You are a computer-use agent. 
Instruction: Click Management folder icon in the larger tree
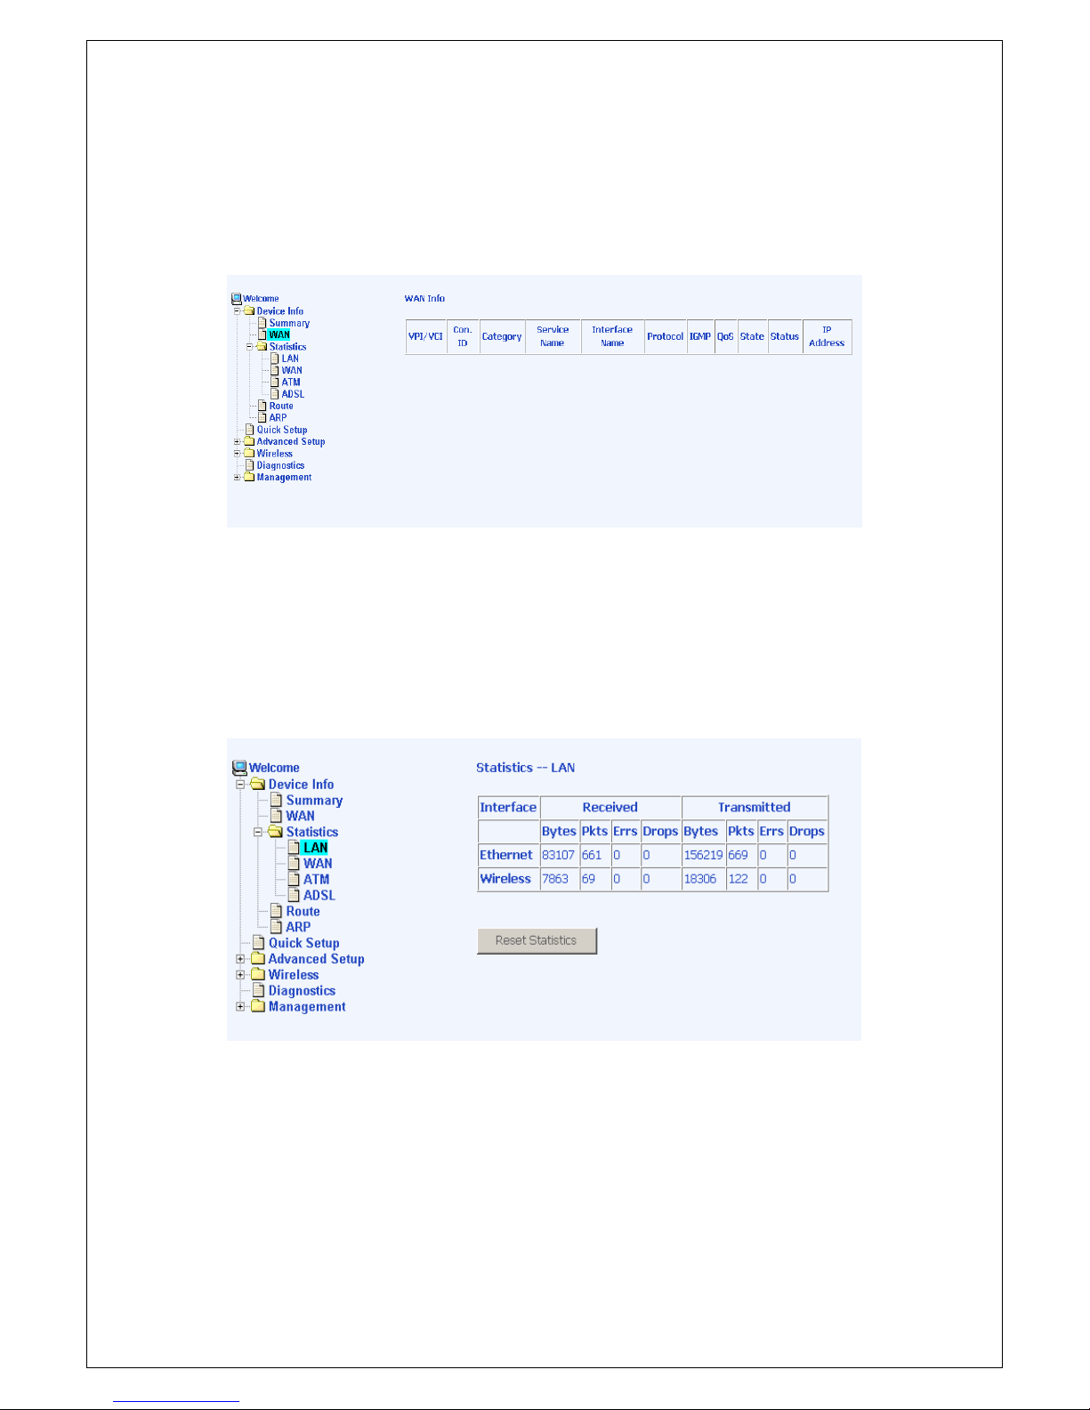click(258, 1006)
